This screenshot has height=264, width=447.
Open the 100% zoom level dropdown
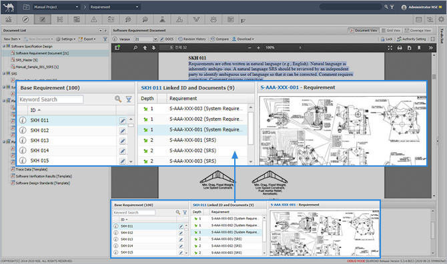(283, 47)
